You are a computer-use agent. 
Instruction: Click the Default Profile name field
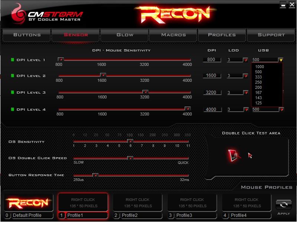(32, 215)
